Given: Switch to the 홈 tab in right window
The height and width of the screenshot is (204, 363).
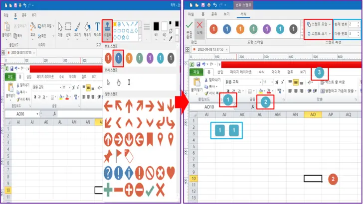Looking at the screenshot, I should pyautogui.click(x=203, y=14).
